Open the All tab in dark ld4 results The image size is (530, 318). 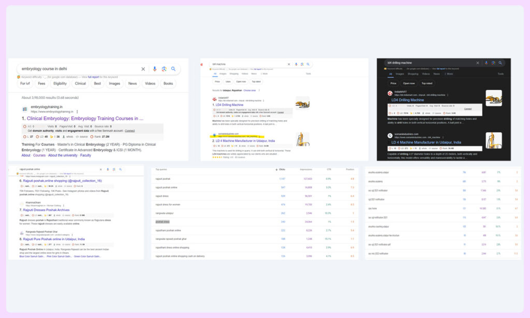click(x=391, y=74)
